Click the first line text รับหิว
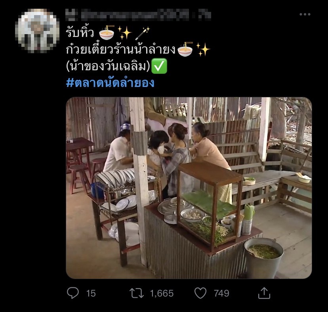The width and height of the screenshot is (328, 312). (80, 33)
